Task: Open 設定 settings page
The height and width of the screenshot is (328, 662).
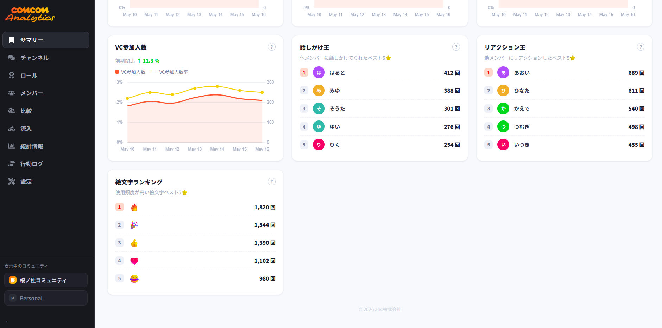Action: coord(46,182)
